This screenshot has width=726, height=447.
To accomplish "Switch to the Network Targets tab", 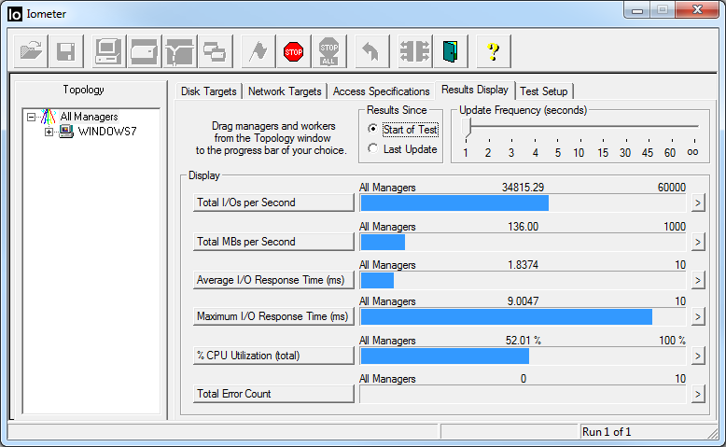I will (x=285, y=91).
